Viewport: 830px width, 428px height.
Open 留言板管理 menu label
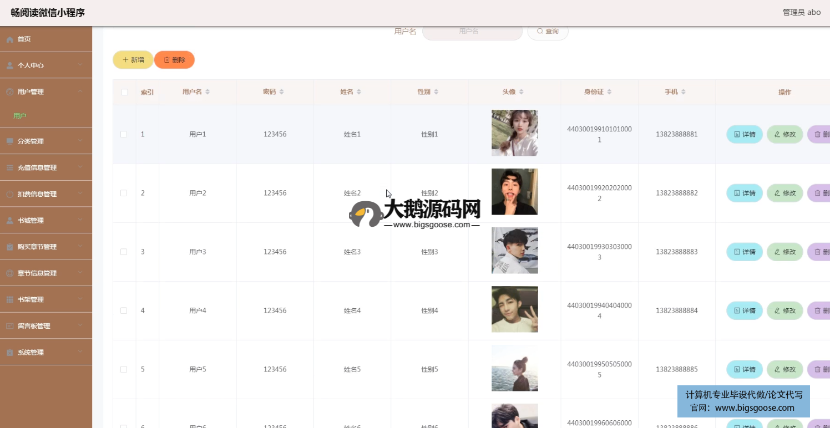(x=34, y=326)
